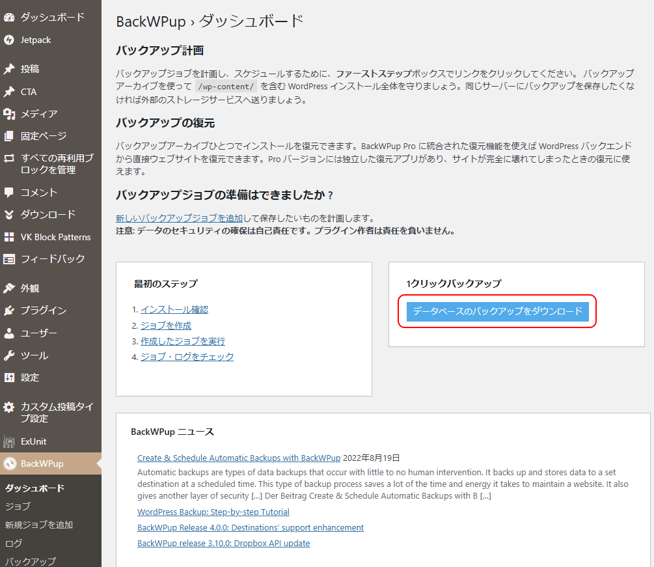
Task: Click the バックアップの復元 heading
Action: pyautogui.click(x=165, y=123)
